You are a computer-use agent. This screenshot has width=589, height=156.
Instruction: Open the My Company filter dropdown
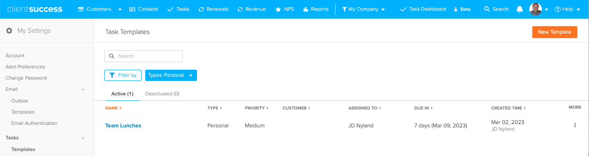pyautogui.click(x=363, y=9)
